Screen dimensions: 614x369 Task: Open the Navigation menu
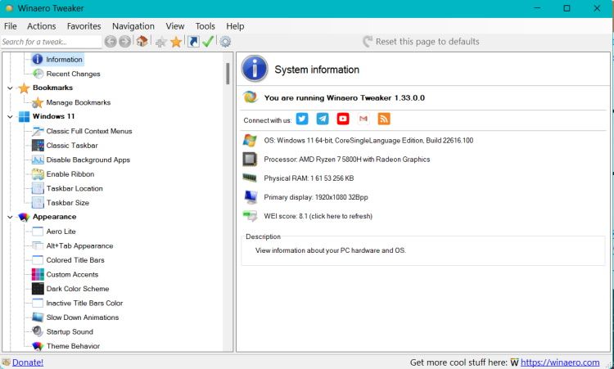point(133,26)
